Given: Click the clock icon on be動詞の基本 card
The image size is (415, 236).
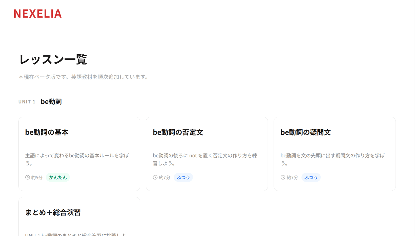Looking at the screenshot, I should (x=27, y=177).
